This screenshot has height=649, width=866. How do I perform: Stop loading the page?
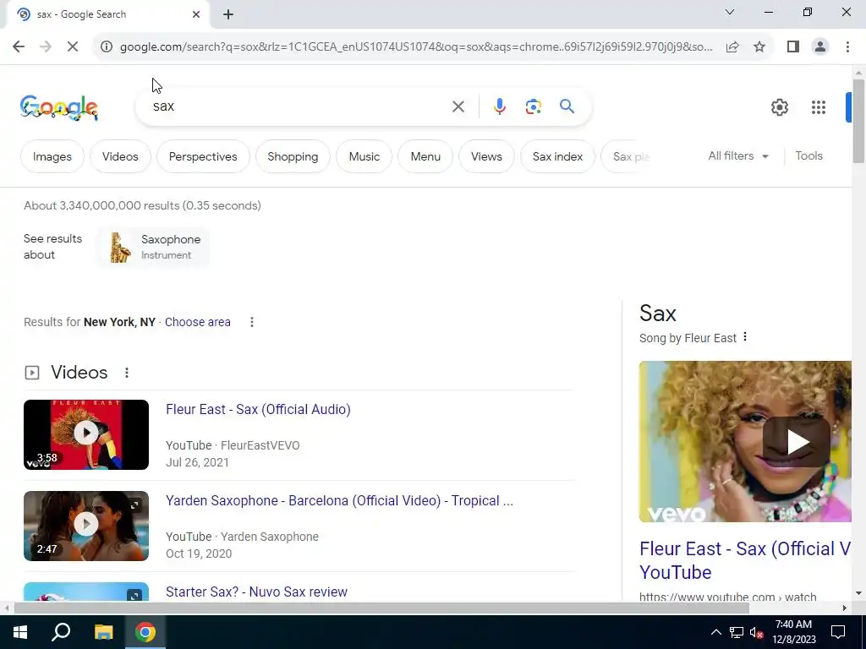coord(73,47)
